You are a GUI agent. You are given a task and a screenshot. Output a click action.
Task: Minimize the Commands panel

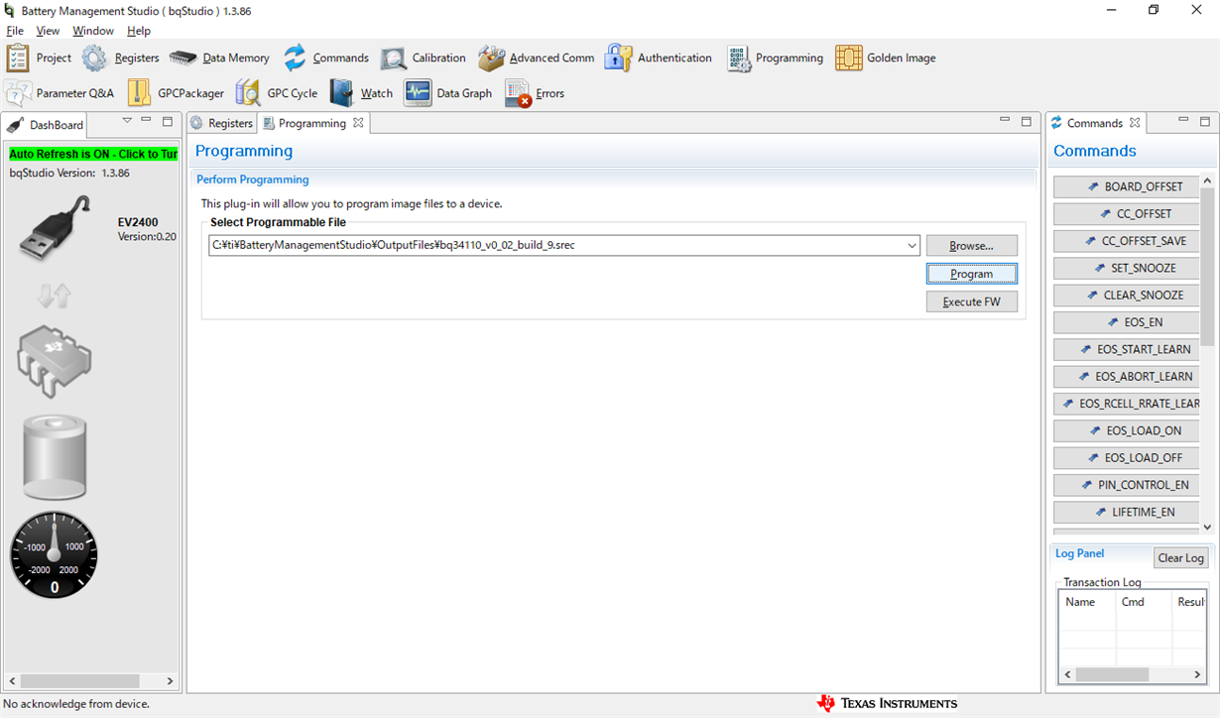click(x=1183, y=121)
